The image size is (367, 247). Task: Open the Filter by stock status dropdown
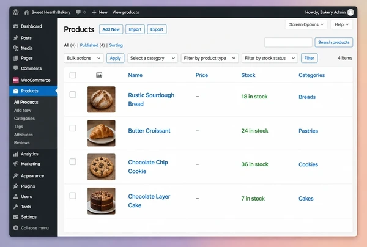click(x=270, y=58)
